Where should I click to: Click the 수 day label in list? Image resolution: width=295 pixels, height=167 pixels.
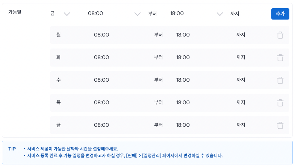[x=59, y=80]
